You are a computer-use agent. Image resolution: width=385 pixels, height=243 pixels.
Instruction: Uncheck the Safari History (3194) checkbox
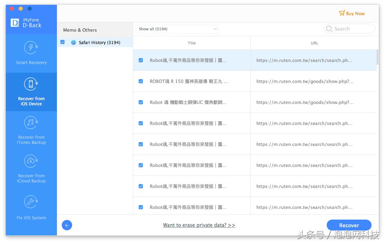[x=62, y=42]
